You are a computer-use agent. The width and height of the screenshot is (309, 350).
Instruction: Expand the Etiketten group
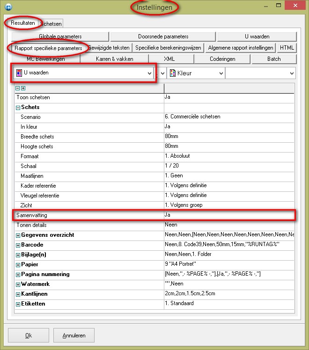click(x=18, y=304)
